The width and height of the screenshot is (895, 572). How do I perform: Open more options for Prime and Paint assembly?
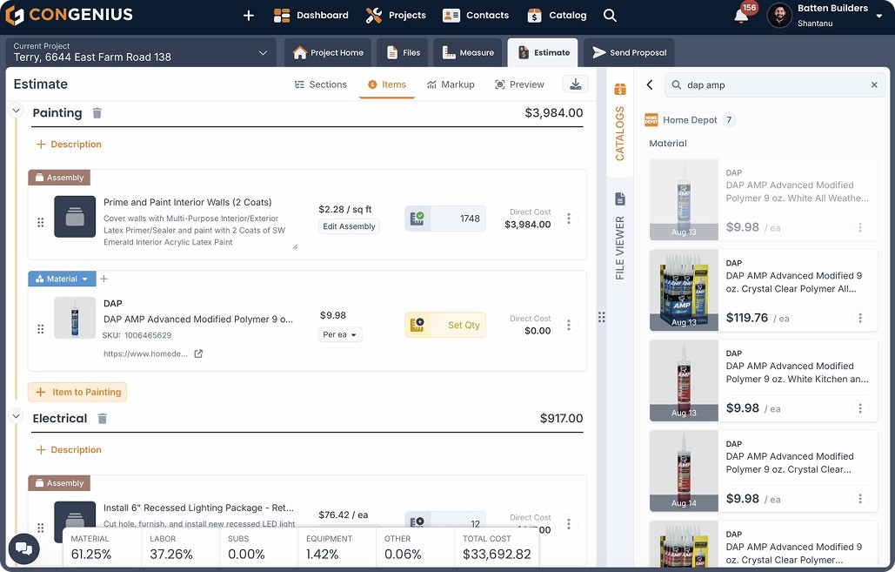click(569, 219)
